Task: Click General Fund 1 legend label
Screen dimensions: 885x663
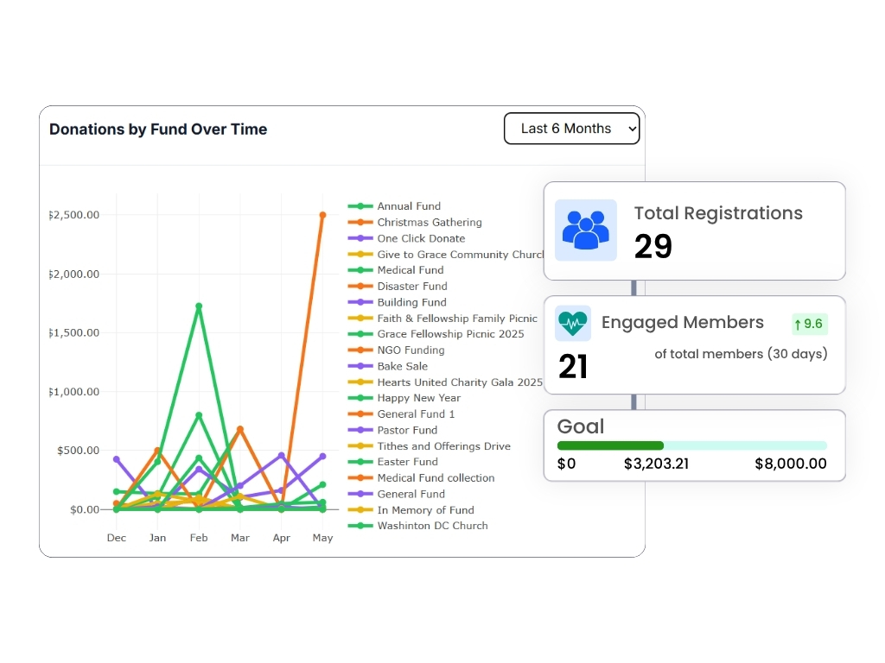Action: (416, 414)
